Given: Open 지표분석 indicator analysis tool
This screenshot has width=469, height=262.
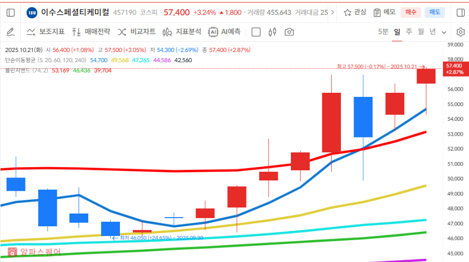Looking at the screenshot, I should click(182, 32).
